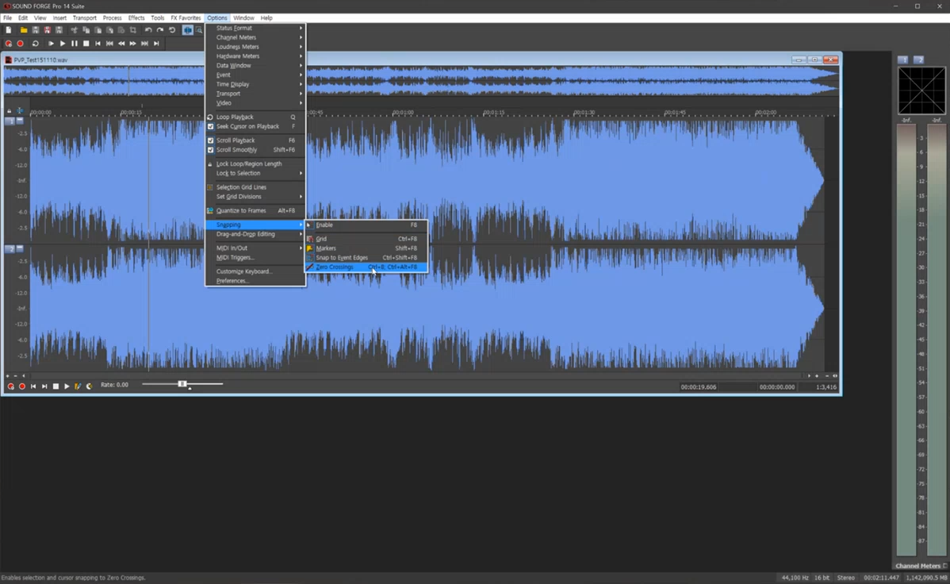Open Preferences... from the Options menu
The image size is (950, 584).
(x=255, y=281)
